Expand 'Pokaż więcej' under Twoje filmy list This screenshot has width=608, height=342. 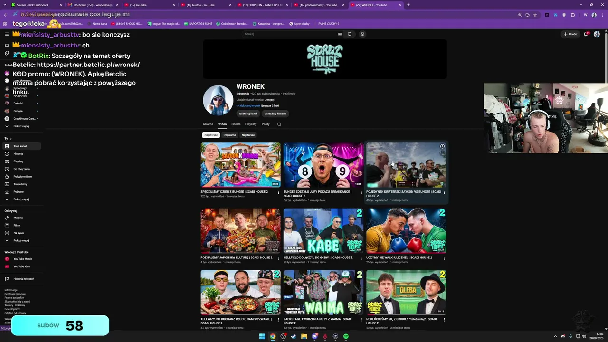click(20, 199)
